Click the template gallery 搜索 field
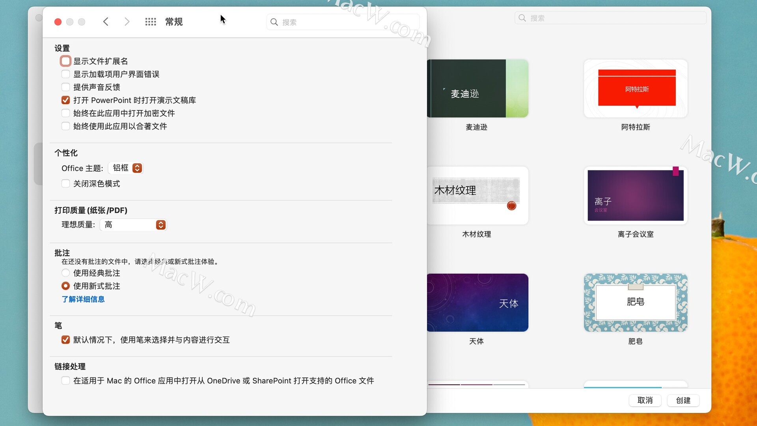This screenshot has width=757, height=426. (x=610, y=18)
